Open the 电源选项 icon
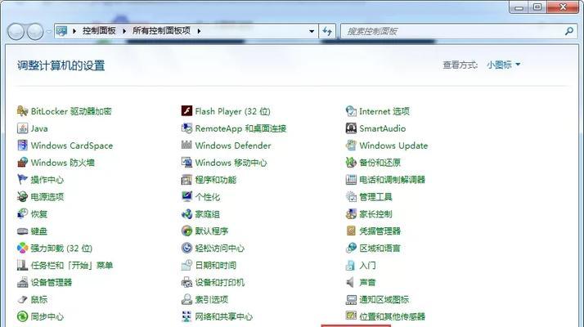The width and height of the screenshot is (584, 327). tap(23, 197)
